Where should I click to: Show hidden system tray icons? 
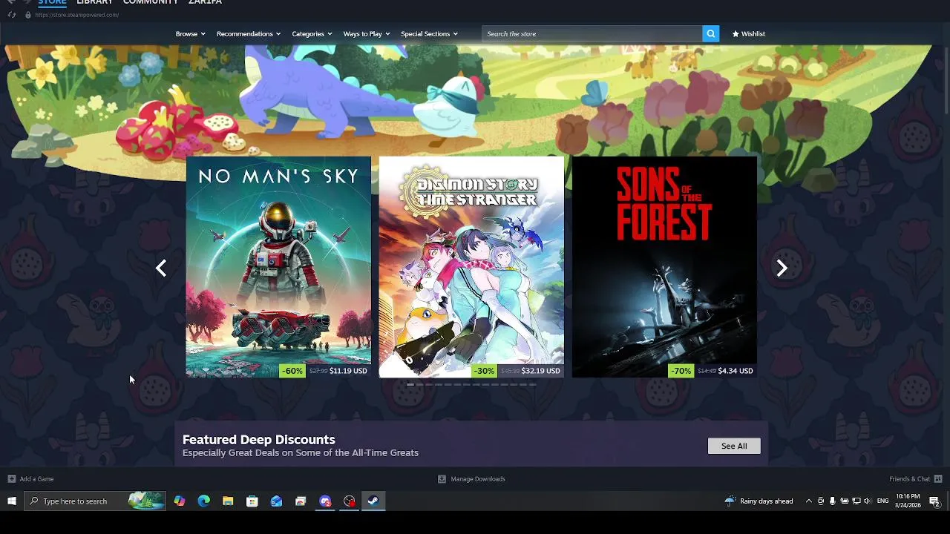(x=809, y=501)
